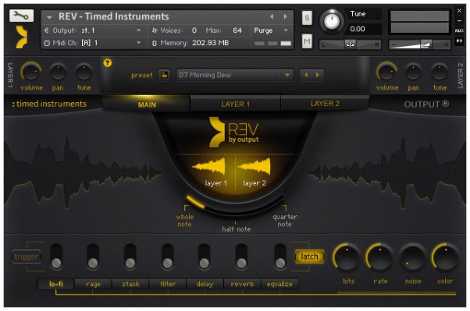
Task: Show the reverb effect parameters tab
Action: coord(242,284)
